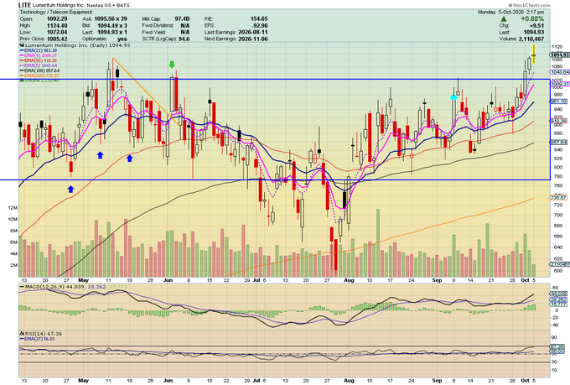Click the Open value 1092.29

57,18
